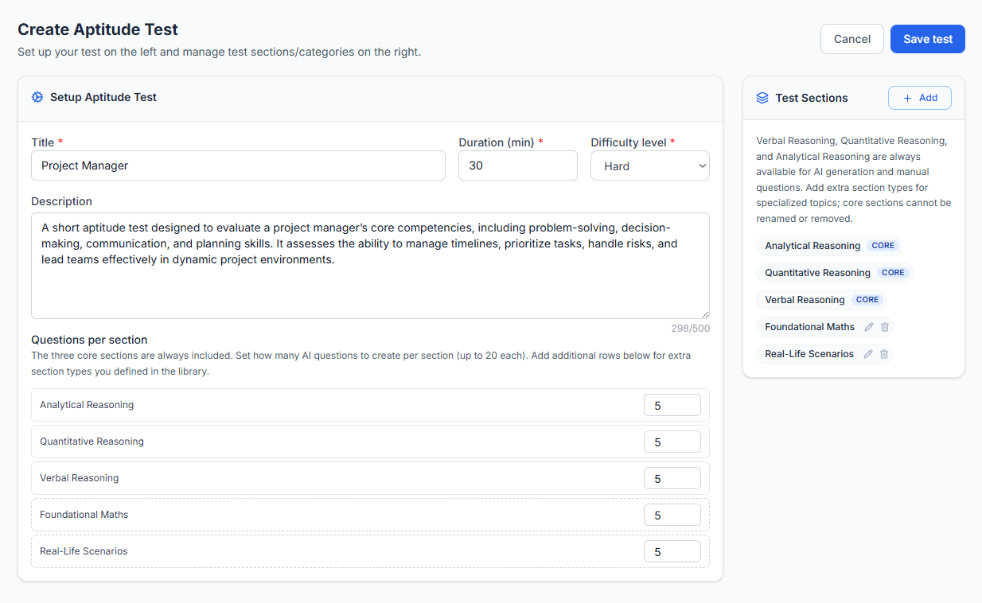Set Quantitative Reasoning question count field
This screenshot has height=603, width=982.
(672, 442)
